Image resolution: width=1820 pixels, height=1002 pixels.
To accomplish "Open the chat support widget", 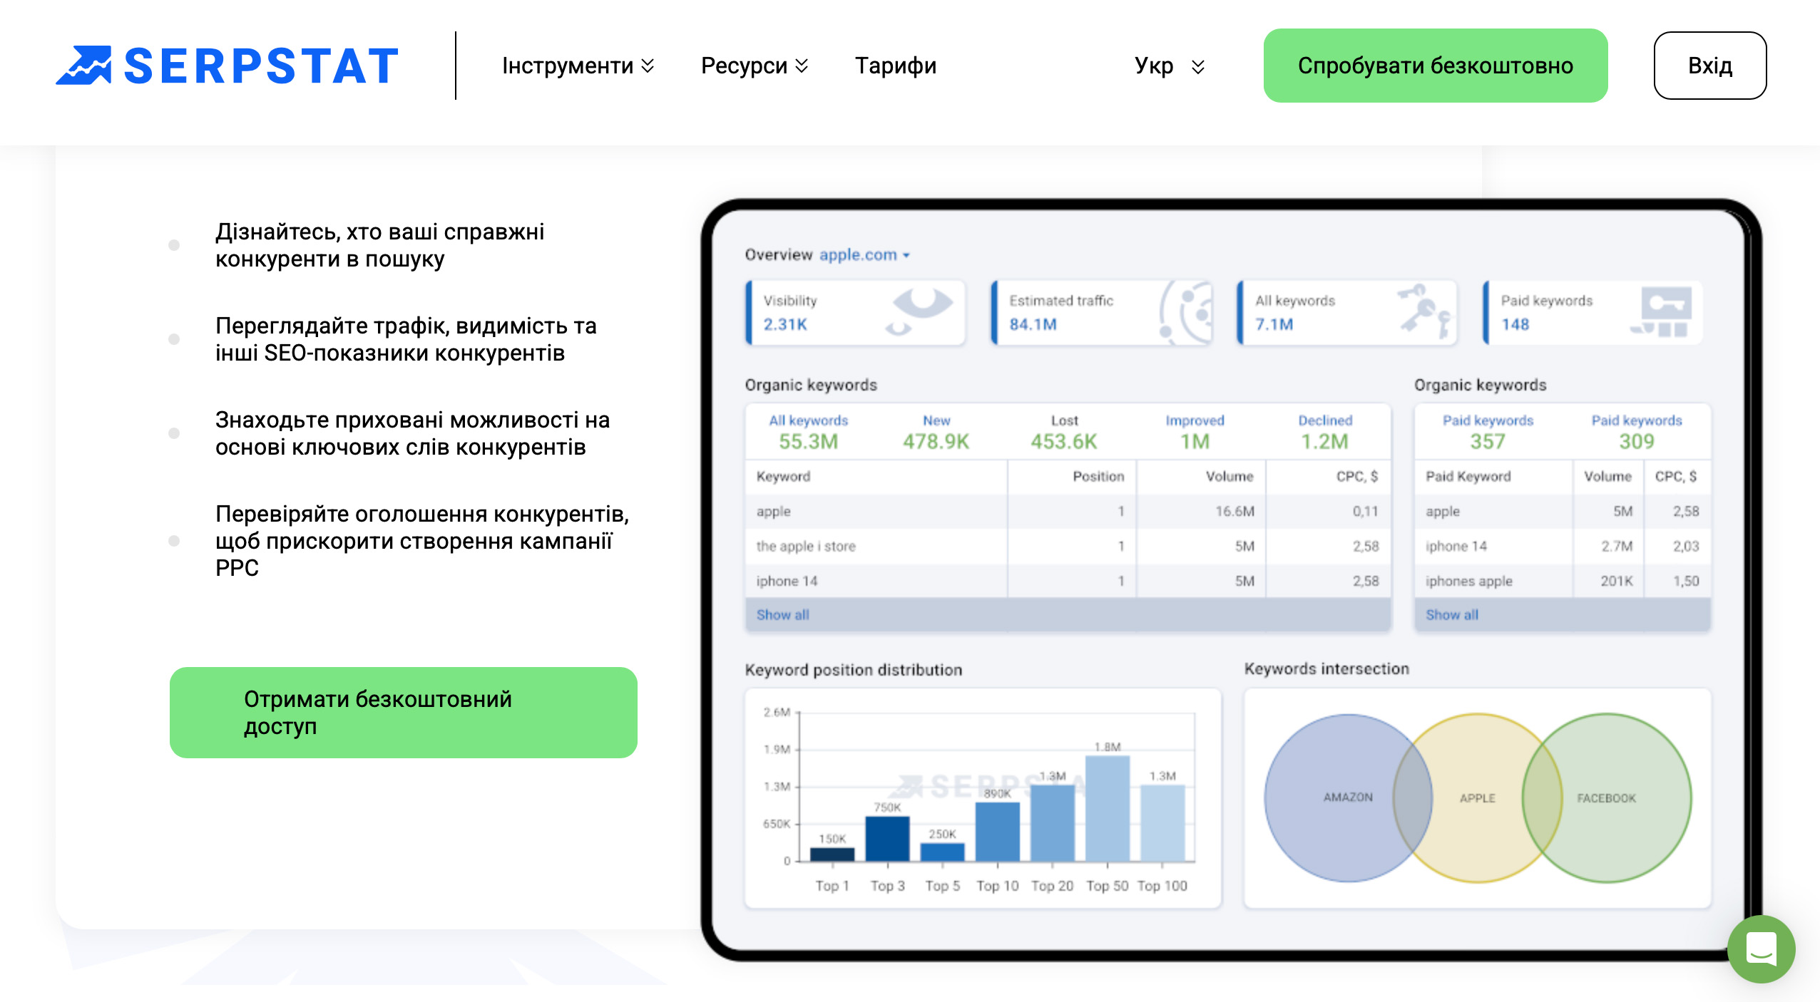I will (x=1761, y=949).
